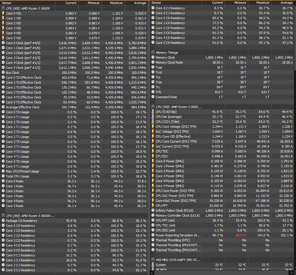Collapse the CPU [#0]: AMD Ryzen 5 5600... group in right panel
The image size is (296, 275).
pos(153,107)
